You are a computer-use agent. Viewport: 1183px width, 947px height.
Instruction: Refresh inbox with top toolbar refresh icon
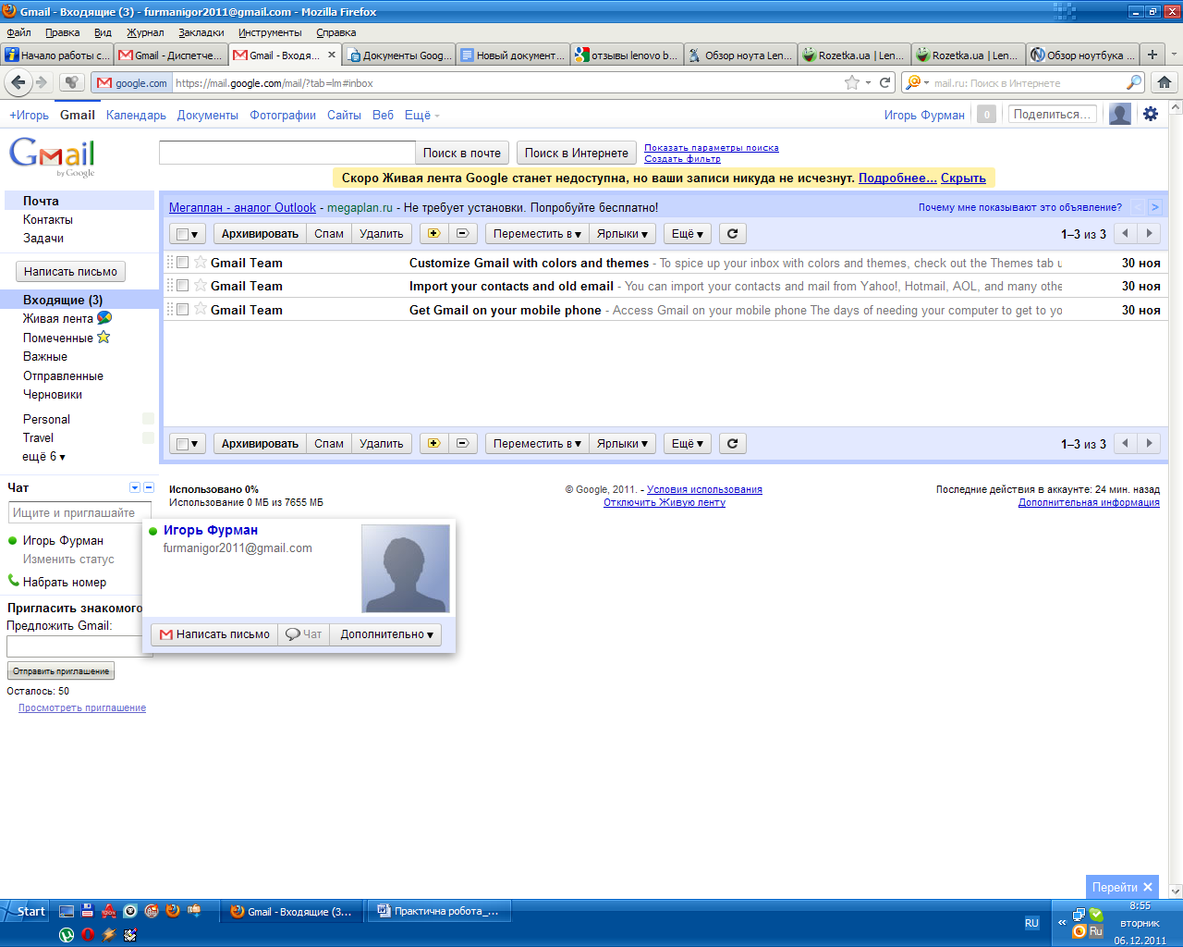[x=732, y=234]
